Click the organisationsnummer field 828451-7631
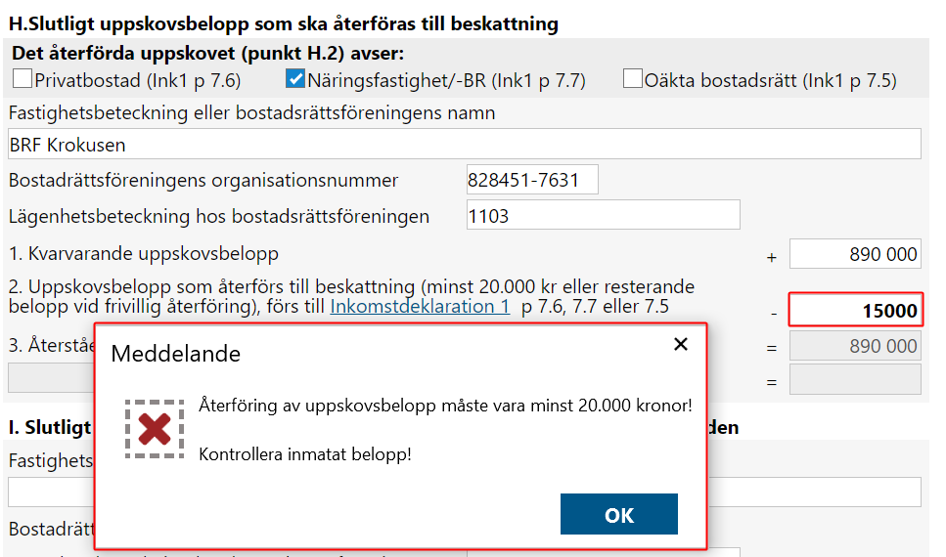Image resolution: width=946 pixels, height=557 pixels. pyautogui.click(x=532, y=180)
